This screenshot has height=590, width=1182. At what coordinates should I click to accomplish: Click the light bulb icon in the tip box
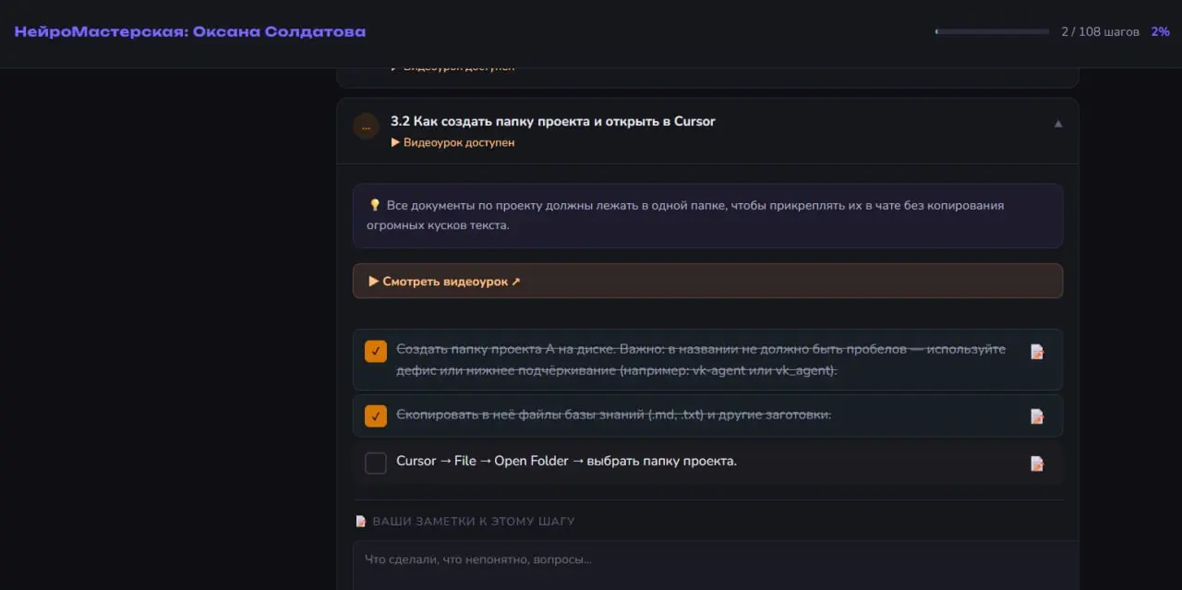375,206
